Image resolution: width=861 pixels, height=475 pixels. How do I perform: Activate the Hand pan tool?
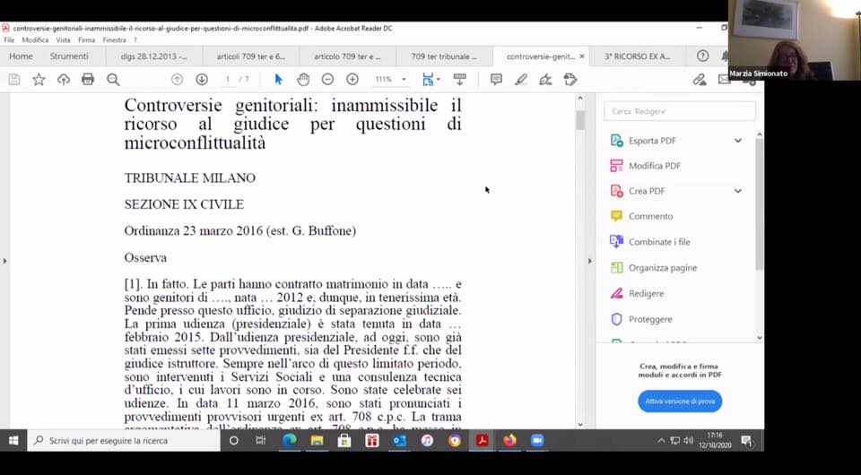point(303,80)
